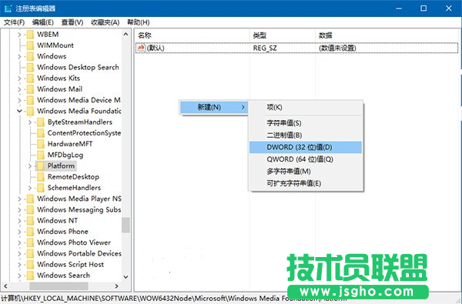Click the ByteStreamHandlers folder icon
462x304 pixels.
click(41, 122)
